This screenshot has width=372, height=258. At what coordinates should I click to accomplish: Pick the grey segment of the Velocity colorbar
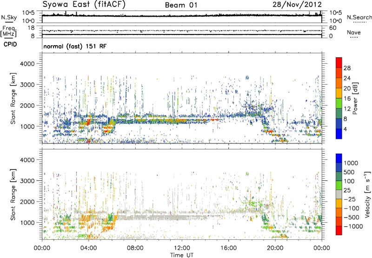[339, 194]
